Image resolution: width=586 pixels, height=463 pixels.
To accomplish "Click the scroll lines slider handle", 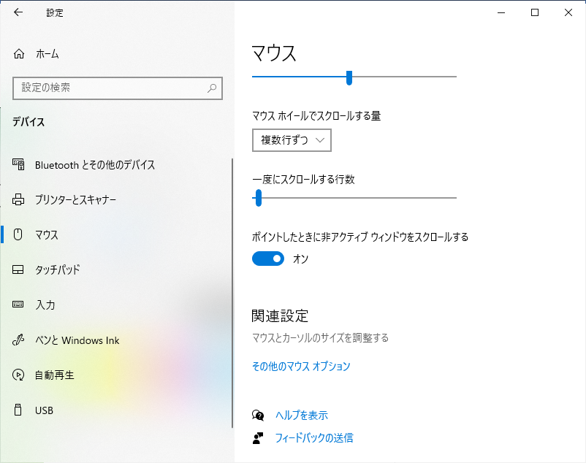I will pyautogui.click(x=258, y=198).
